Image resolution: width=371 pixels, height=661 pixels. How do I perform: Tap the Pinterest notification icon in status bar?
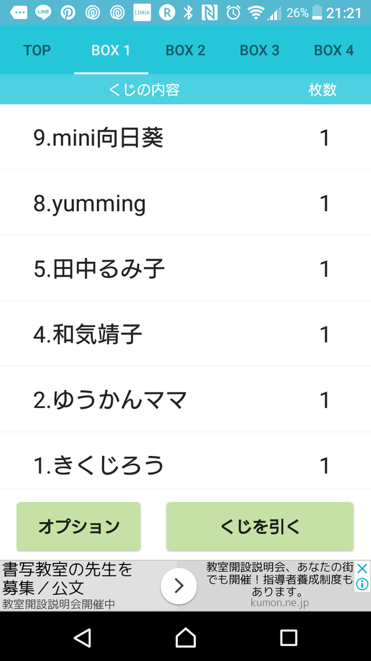[68, 13]
